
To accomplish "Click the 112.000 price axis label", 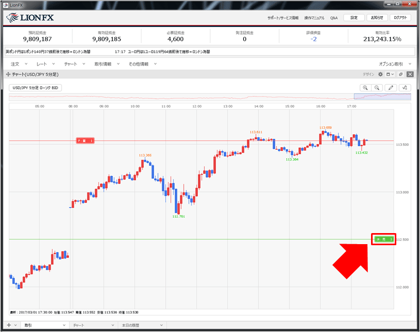I will point(402,287).
